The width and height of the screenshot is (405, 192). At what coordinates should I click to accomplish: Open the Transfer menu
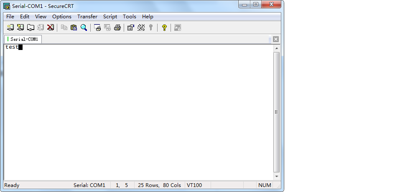(87, 17)
